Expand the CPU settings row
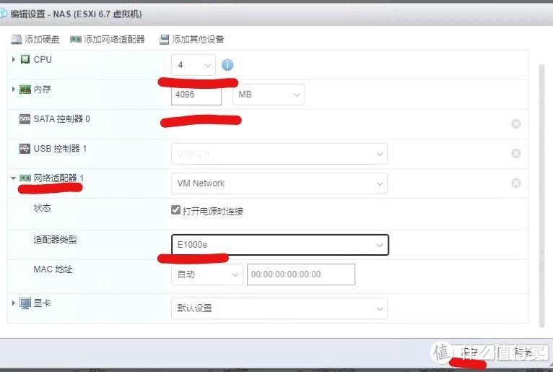 click(14, 59)
